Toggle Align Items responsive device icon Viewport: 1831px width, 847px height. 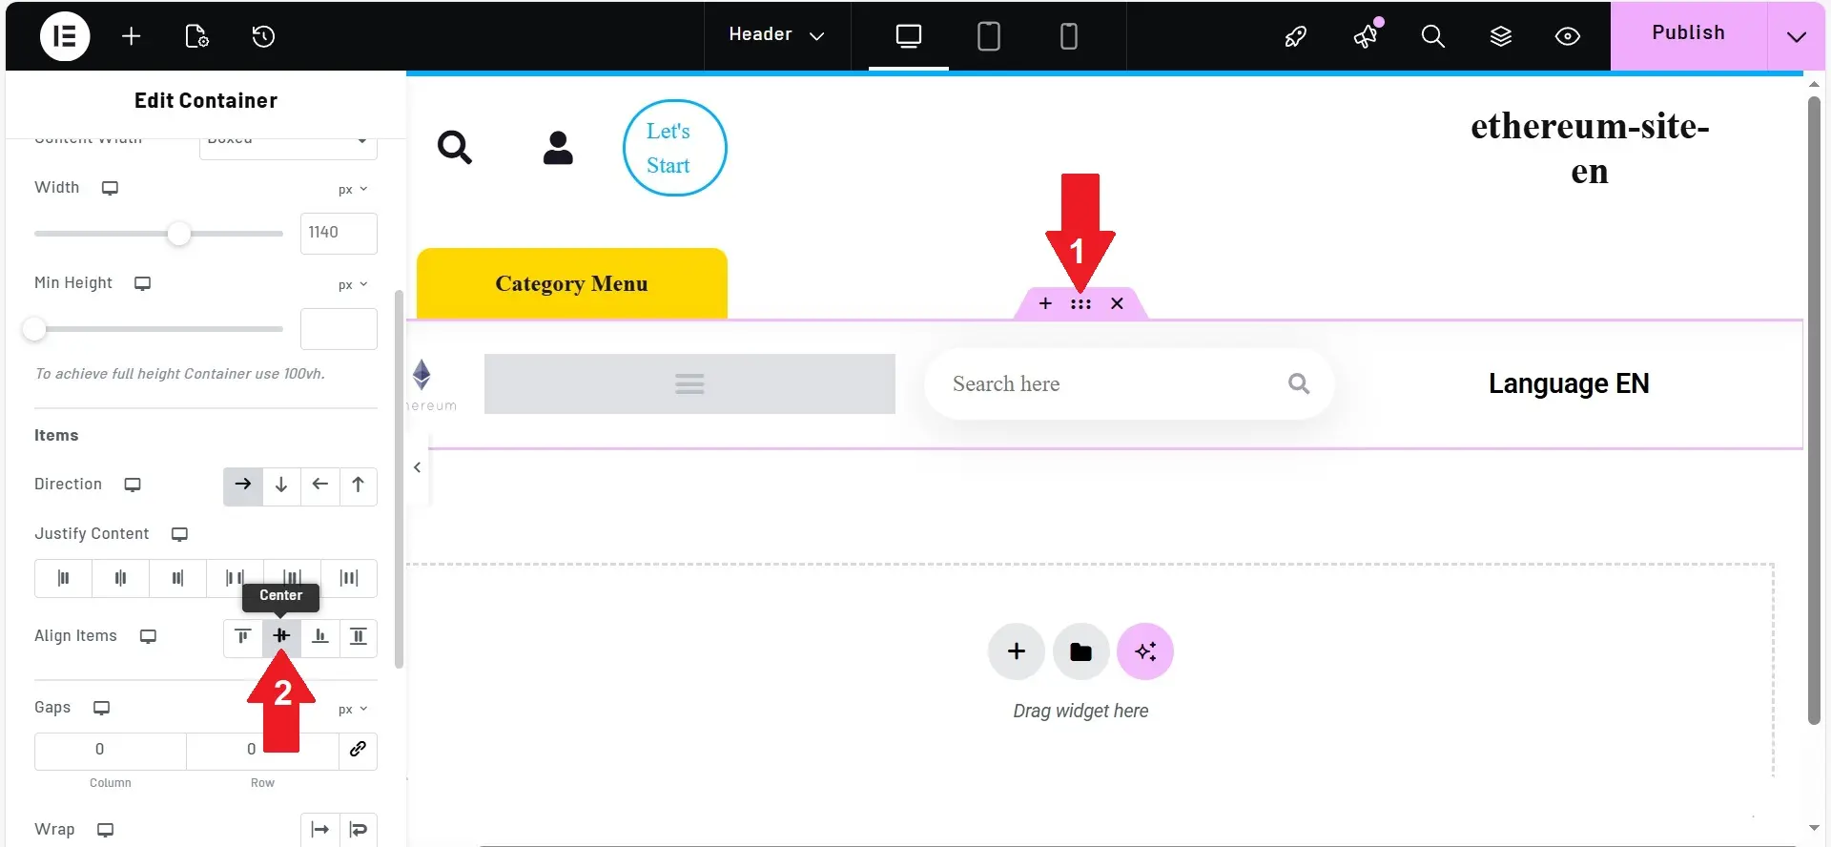tap(148, 636)
